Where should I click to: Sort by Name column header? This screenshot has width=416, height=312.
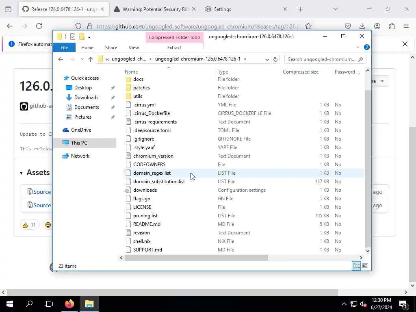(x=131, y=72)
